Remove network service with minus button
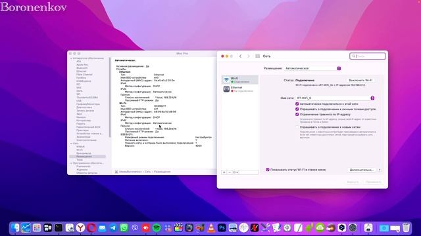The height and width of the screenshot is (236, 421). (230, 172)
